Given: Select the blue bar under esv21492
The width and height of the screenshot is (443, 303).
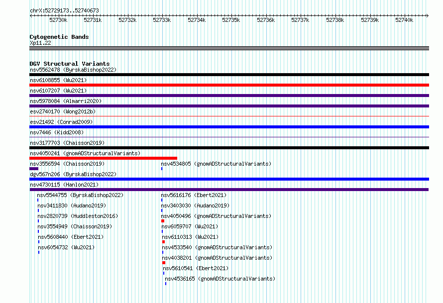Looking at the screenshot, I should coord(229,127).
